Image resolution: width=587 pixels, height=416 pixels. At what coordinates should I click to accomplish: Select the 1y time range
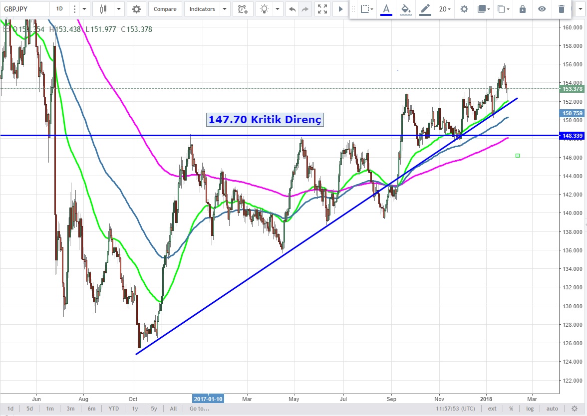[135, 409]
